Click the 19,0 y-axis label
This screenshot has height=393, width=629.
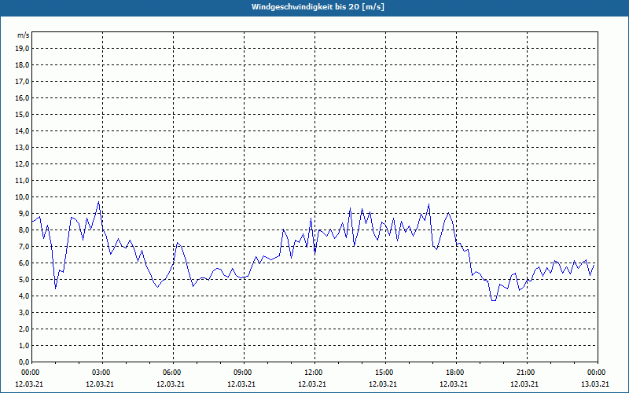pyautogui.click(x=22, y=49)
